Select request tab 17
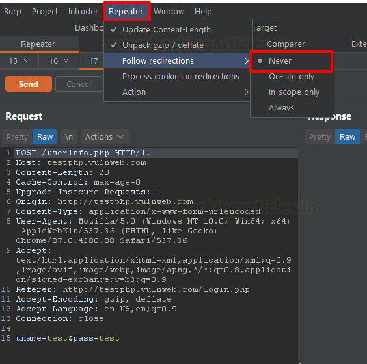 [x=94, y=61]
